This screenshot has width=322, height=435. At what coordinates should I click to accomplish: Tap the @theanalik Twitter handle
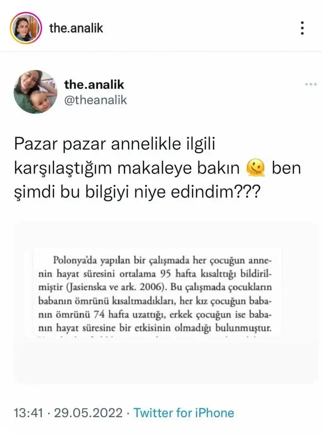point(96,100)
